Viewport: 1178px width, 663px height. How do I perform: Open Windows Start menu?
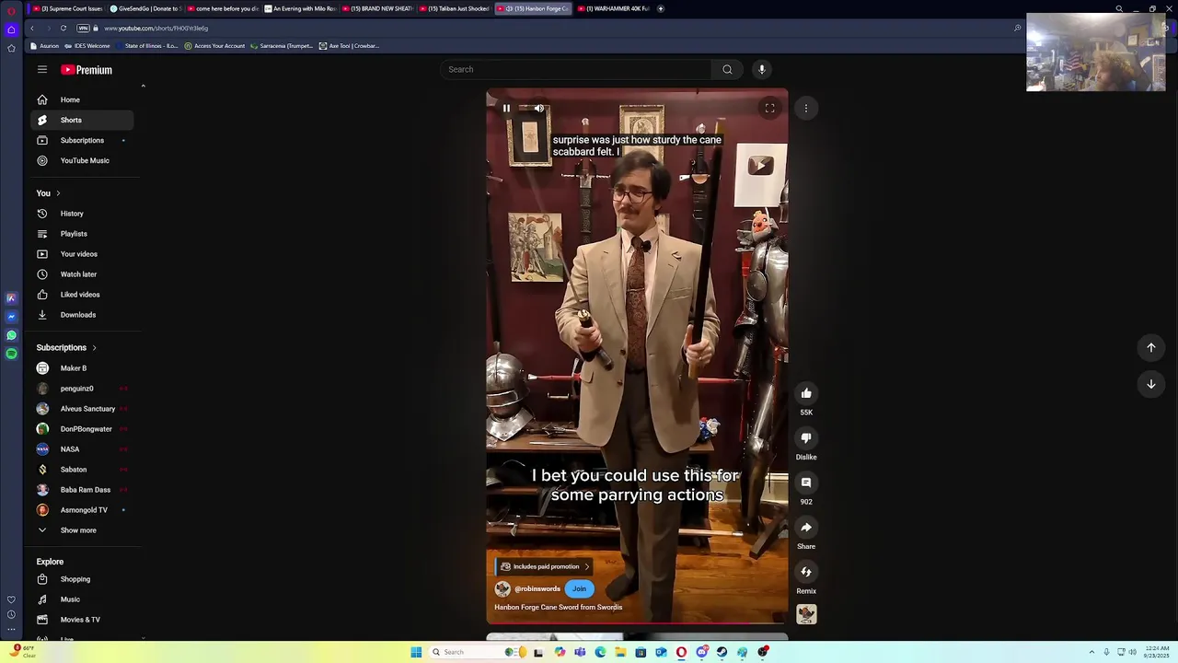click(416, 652)
